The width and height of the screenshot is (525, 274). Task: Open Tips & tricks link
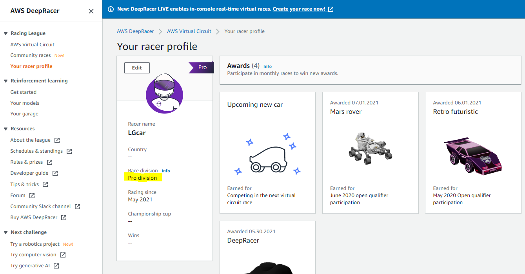[x=25, y=184]
